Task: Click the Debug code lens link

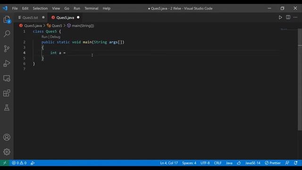Action: 55,37
